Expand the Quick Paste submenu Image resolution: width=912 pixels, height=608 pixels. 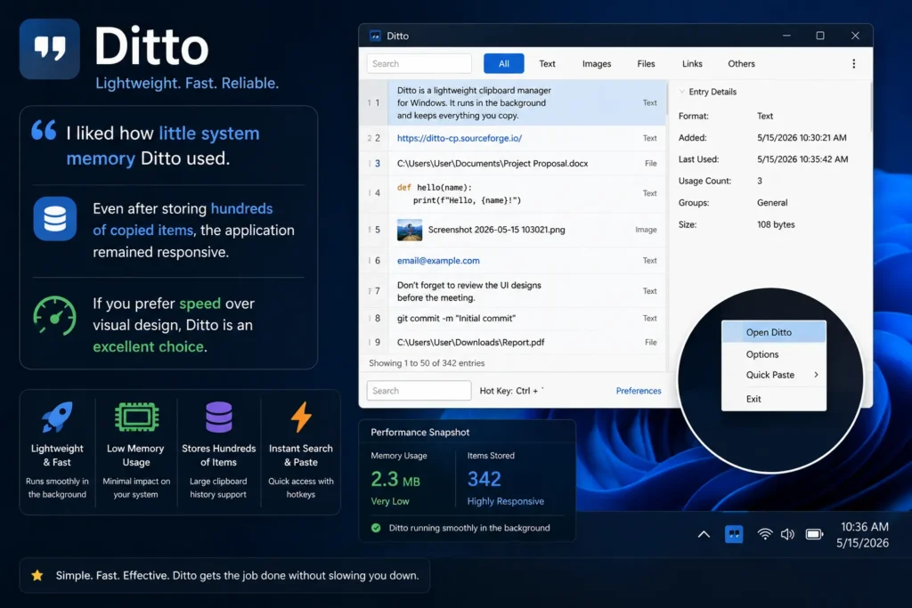pos(774,375)
